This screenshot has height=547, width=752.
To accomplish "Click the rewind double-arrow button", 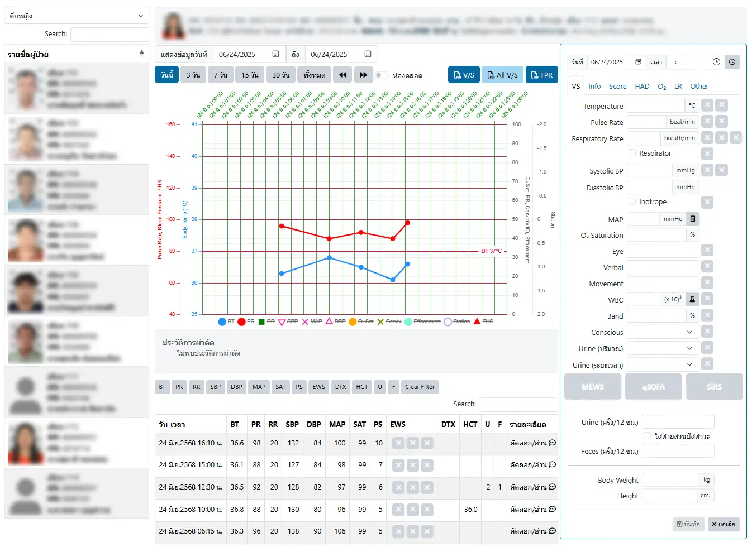I will [x=342, y=75].
